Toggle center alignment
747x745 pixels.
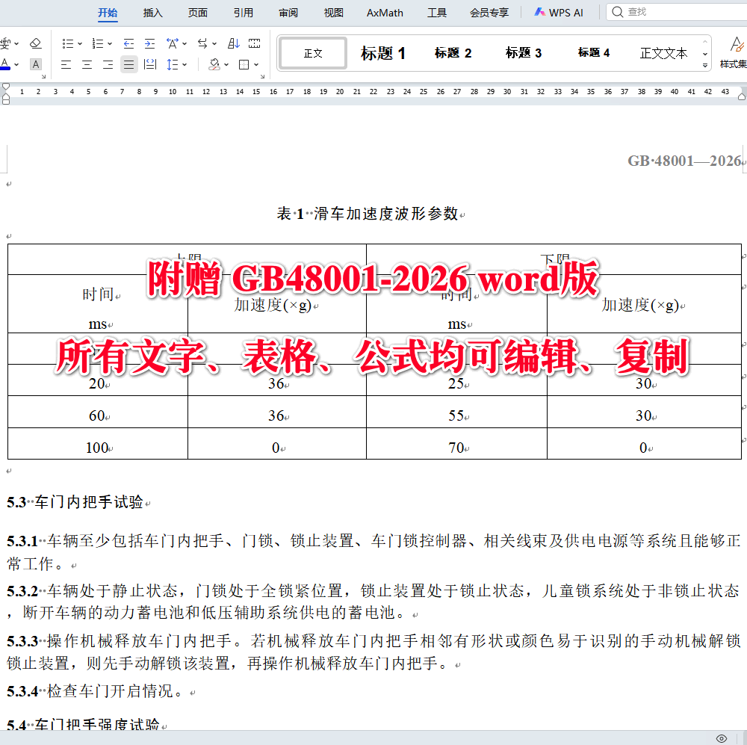86,64
